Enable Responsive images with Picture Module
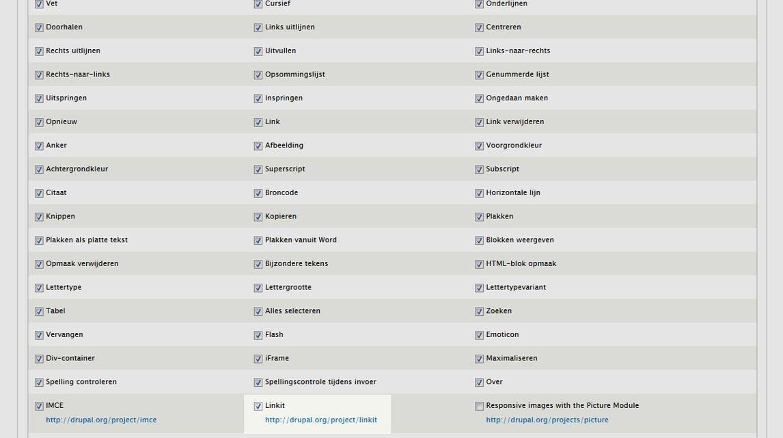This screenshot has width=783, height=438. coord(480,406)
